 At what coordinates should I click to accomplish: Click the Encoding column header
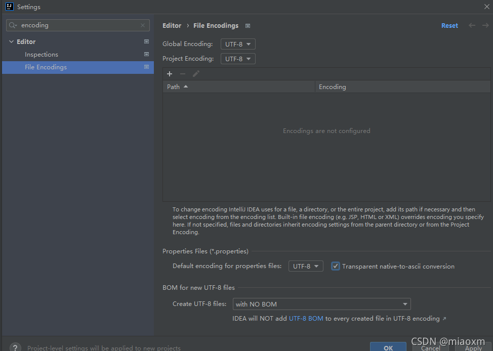pyautogui.click(x=403, y=86)
